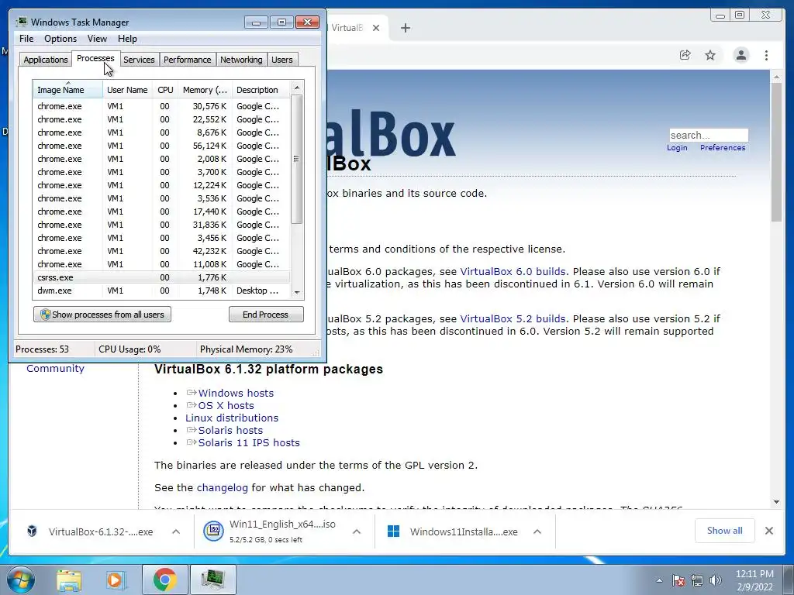Switch to the Applications tab
Screen dimensions: 794x595
46,60
